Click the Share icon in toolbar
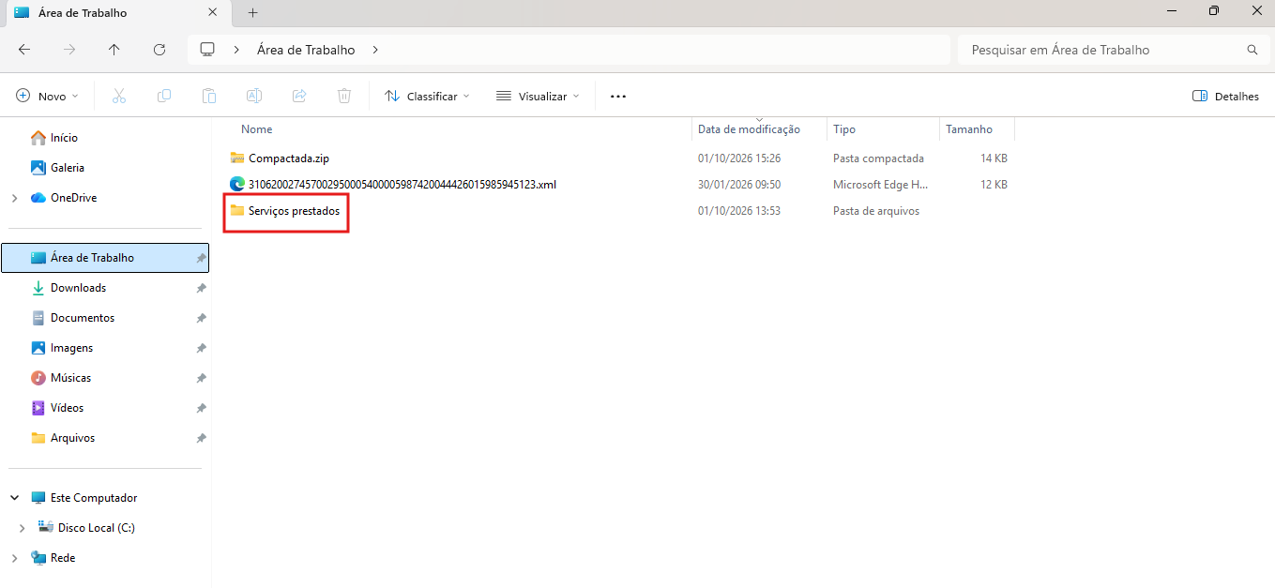Viewport: 1275px width, 588px height. tap(299, 96)
